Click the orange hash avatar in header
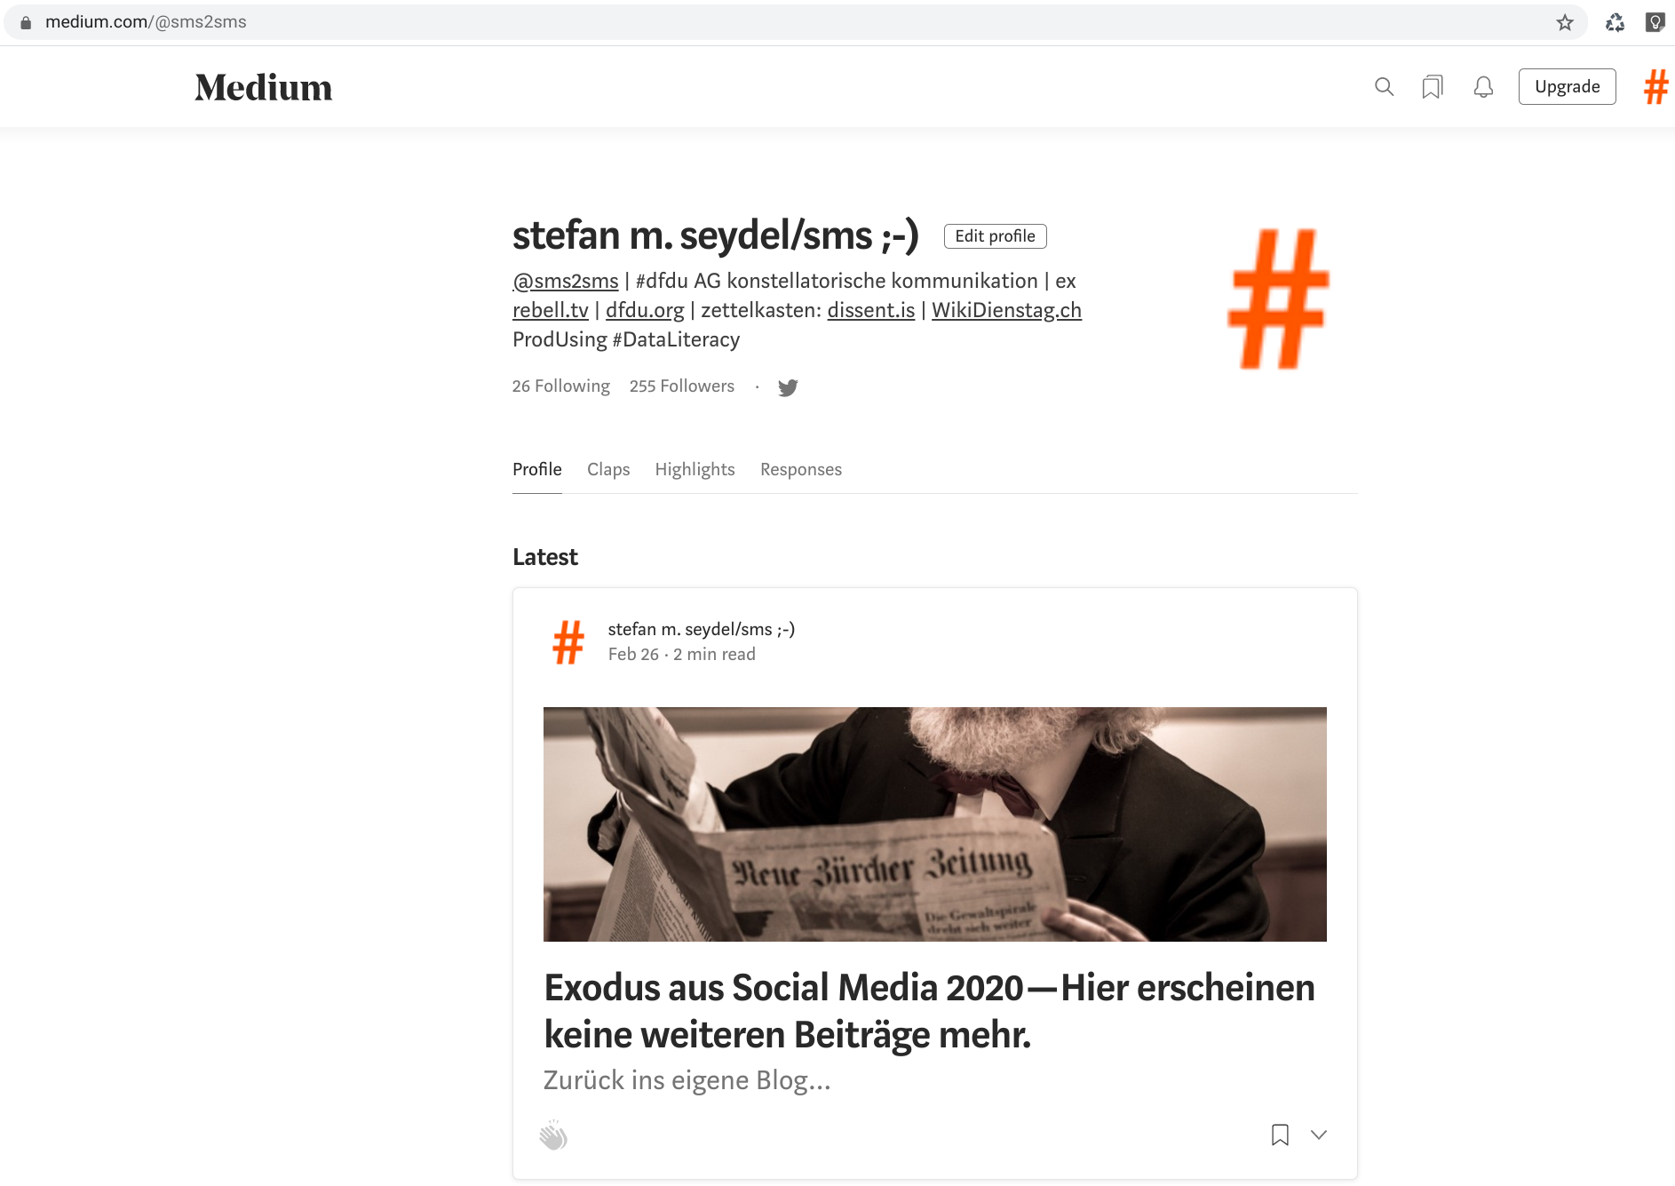This screenshot has width=1675, height=1186. coord(1655,86)
